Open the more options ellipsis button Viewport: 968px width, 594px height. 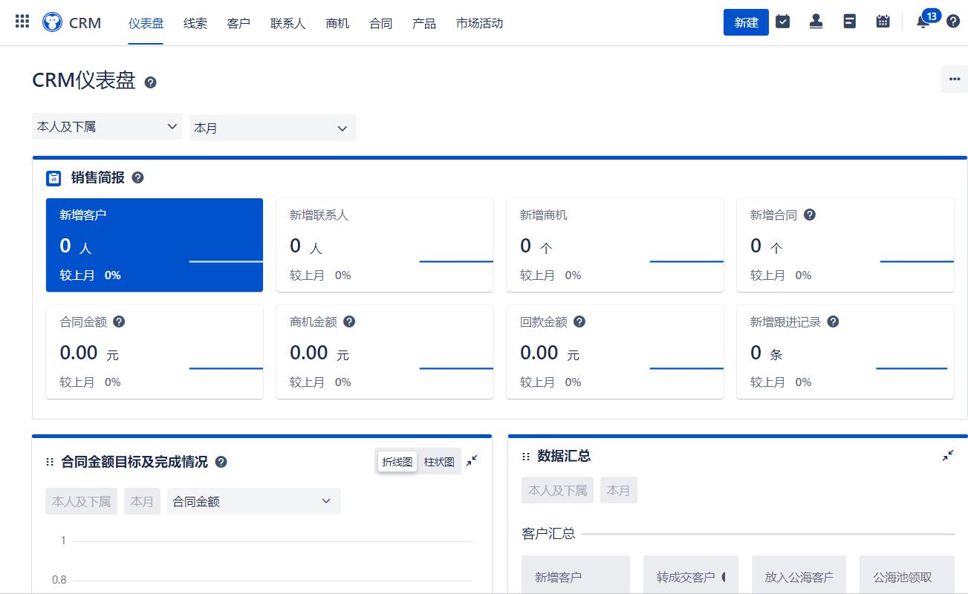point(954,79)
